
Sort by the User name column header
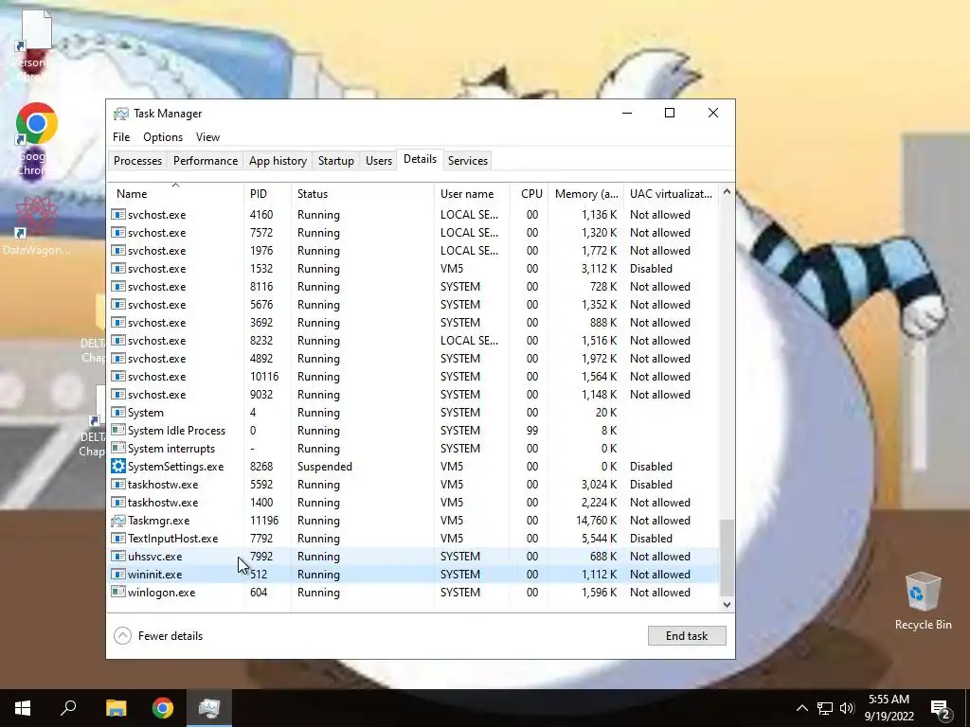pyautogui.click(x=472, y=193)
